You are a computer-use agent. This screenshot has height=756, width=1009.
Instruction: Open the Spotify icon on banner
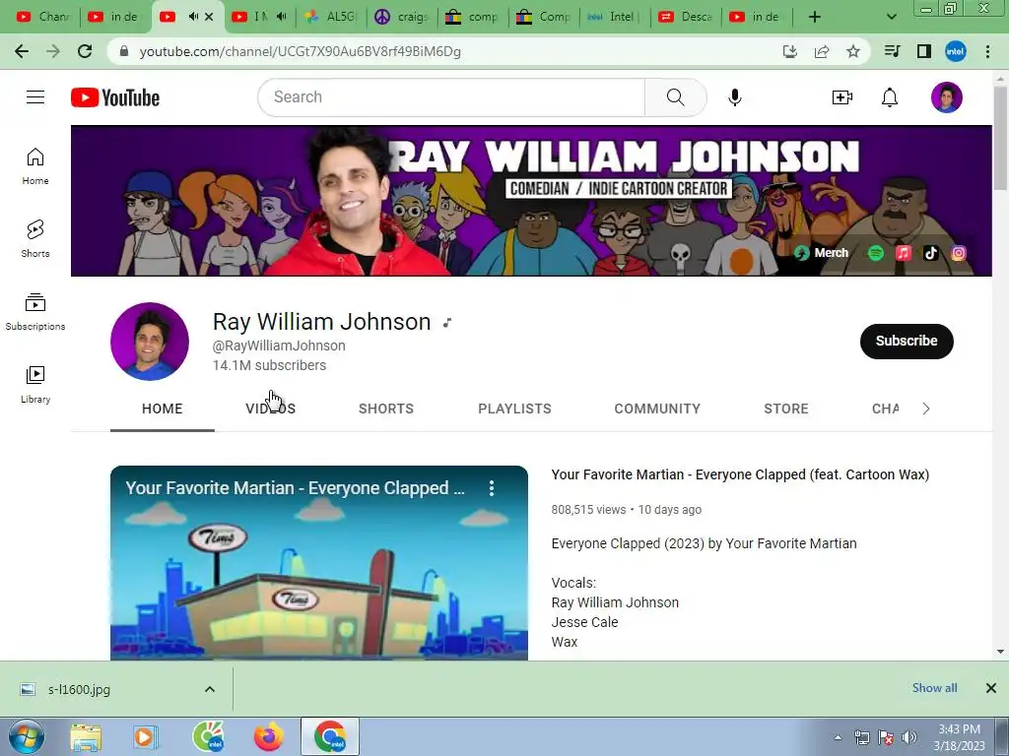875,253
